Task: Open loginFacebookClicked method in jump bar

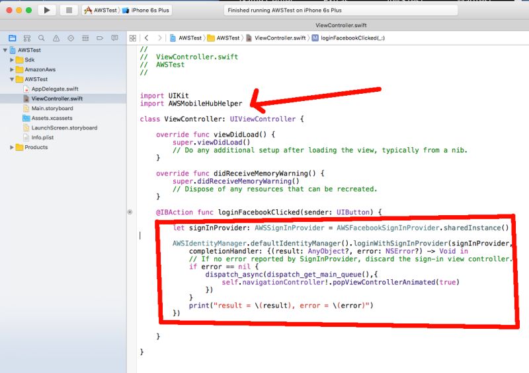Action: [x=348, y=38]
